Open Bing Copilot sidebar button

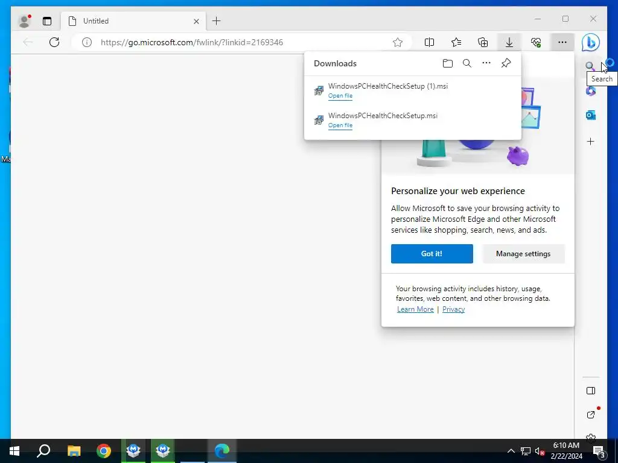click(591, 43)
